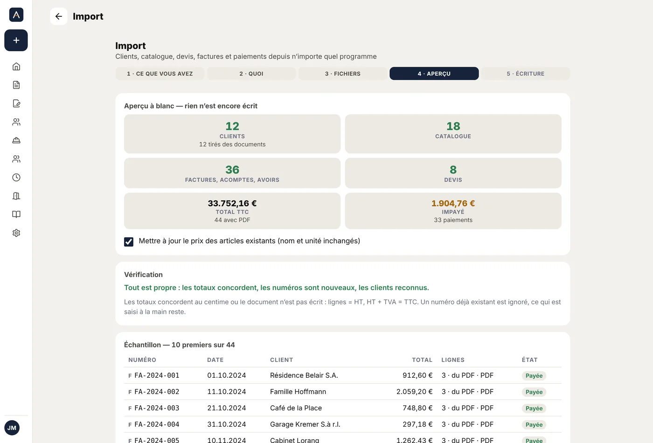Open the people icon just above the clock
The image size is (653, 443).
coord(16,159)
